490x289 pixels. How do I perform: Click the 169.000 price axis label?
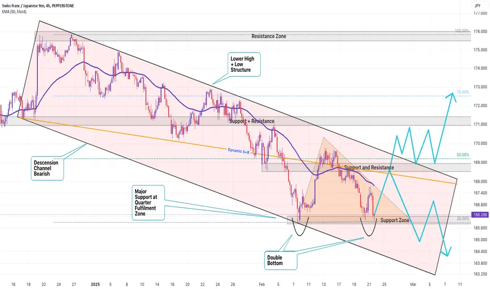point(481,162)
